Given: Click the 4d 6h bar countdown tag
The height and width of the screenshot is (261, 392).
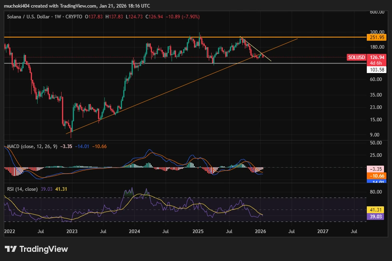Looking at the screenshot, I should click(x=376, y=63).
